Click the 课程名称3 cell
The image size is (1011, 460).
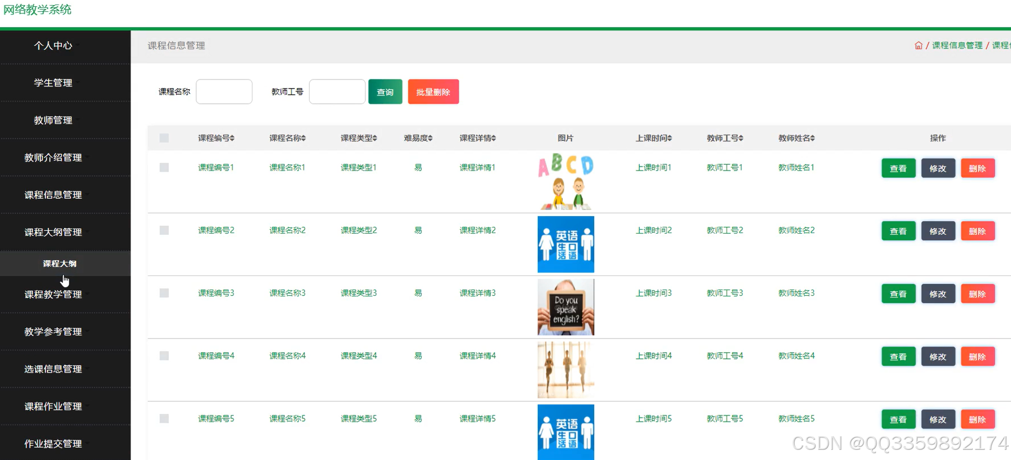[x=287, y=293]
